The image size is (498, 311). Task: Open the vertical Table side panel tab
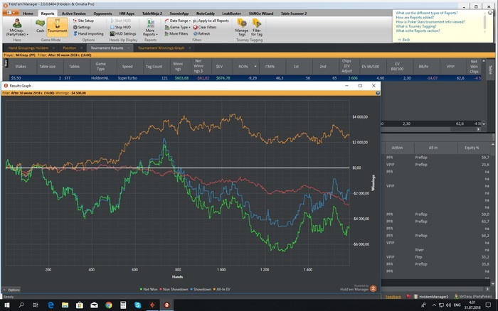[490, 69]
